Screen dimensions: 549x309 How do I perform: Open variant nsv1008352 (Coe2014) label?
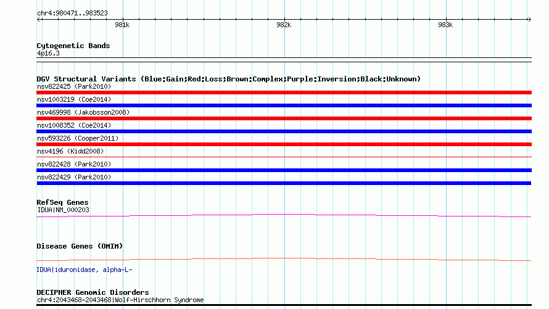click(74, 125)
